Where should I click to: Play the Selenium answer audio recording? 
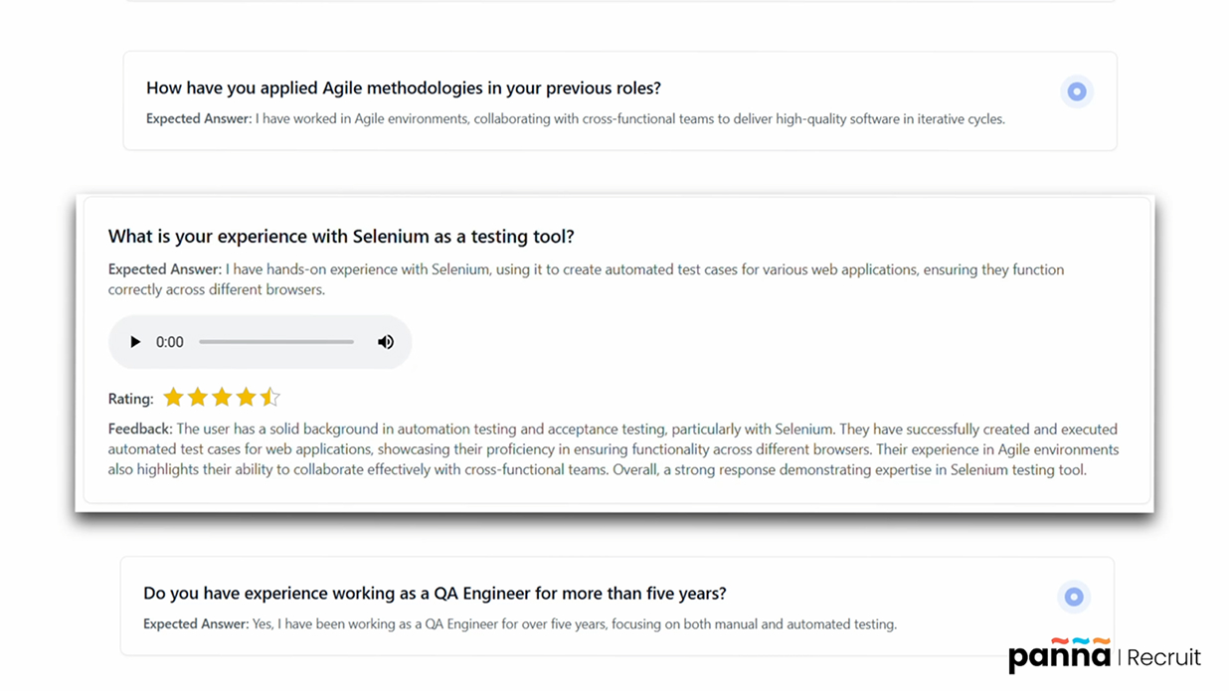click(x=135, y=342)
